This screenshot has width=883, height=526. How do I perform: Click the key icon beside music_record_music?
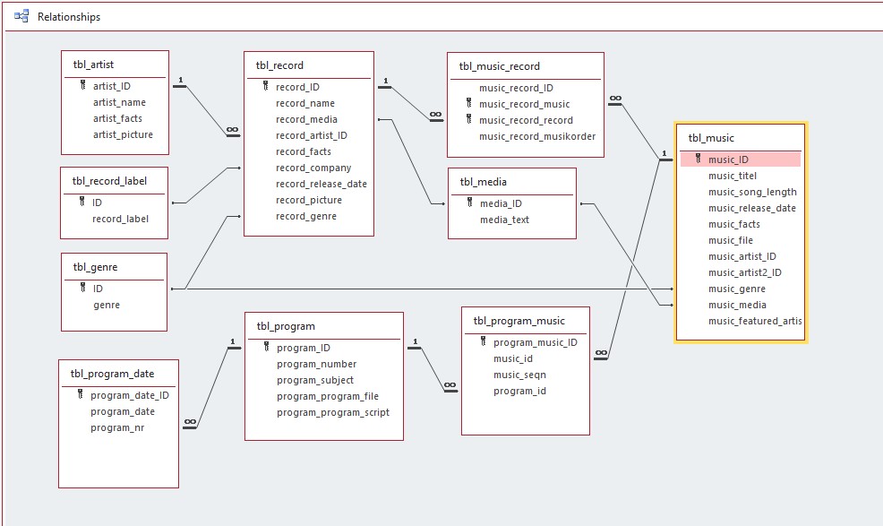(468, 103)
